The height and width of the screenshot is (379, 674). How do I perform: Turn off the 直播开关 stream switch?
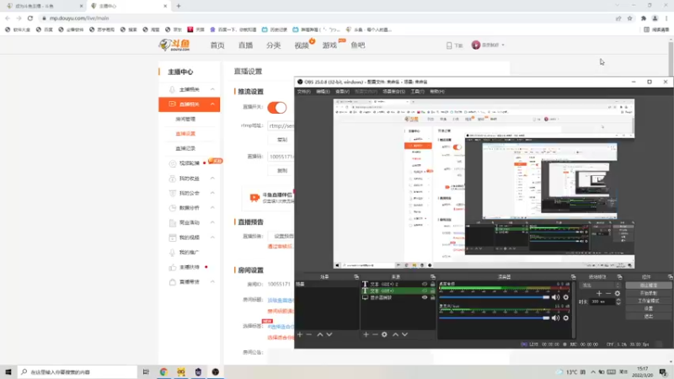(277, 108)
